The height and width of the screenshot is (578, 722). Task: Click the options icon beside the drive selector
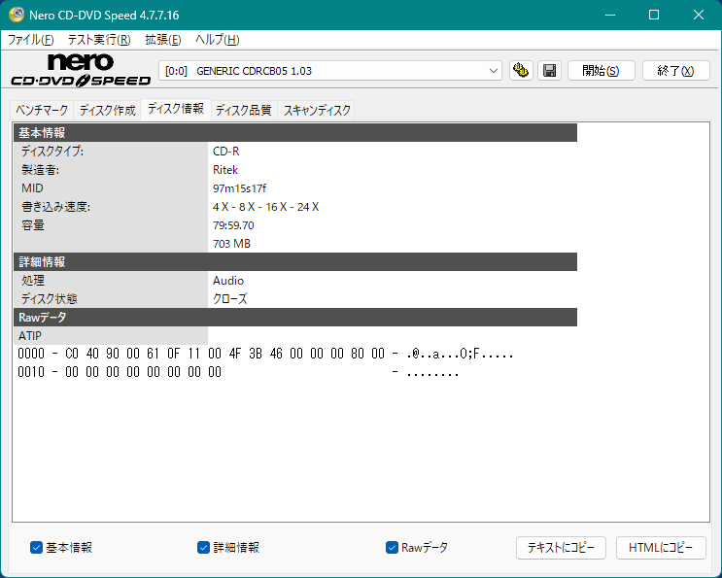coord(522,71)
